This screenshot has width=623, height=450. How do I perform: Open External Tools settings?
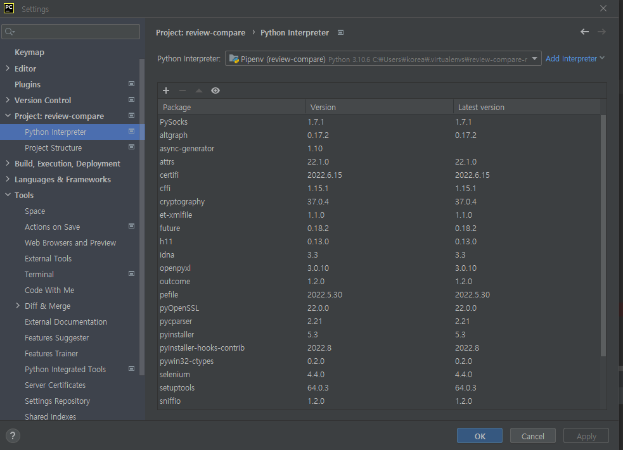coord(48,259)
